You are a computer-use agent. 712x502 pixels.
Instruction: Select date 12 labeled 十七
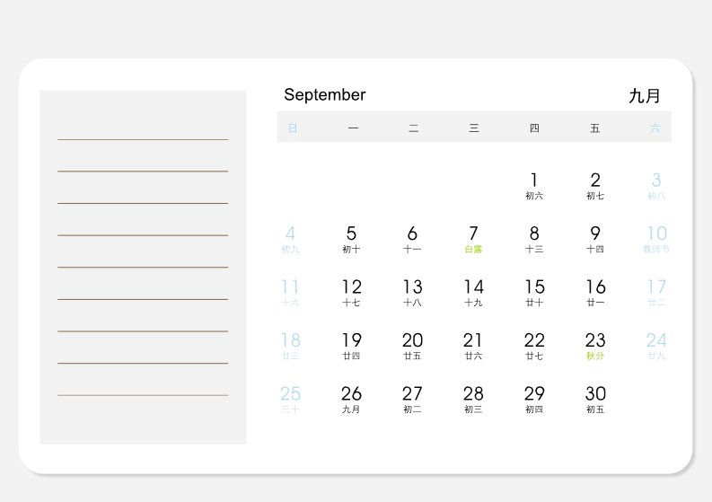(351, 293)
